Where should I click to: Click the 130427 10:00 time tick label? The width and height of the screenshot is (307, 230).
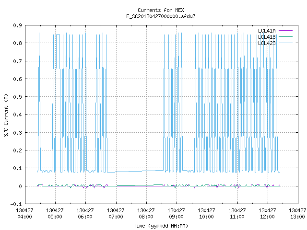click(206, 213)
